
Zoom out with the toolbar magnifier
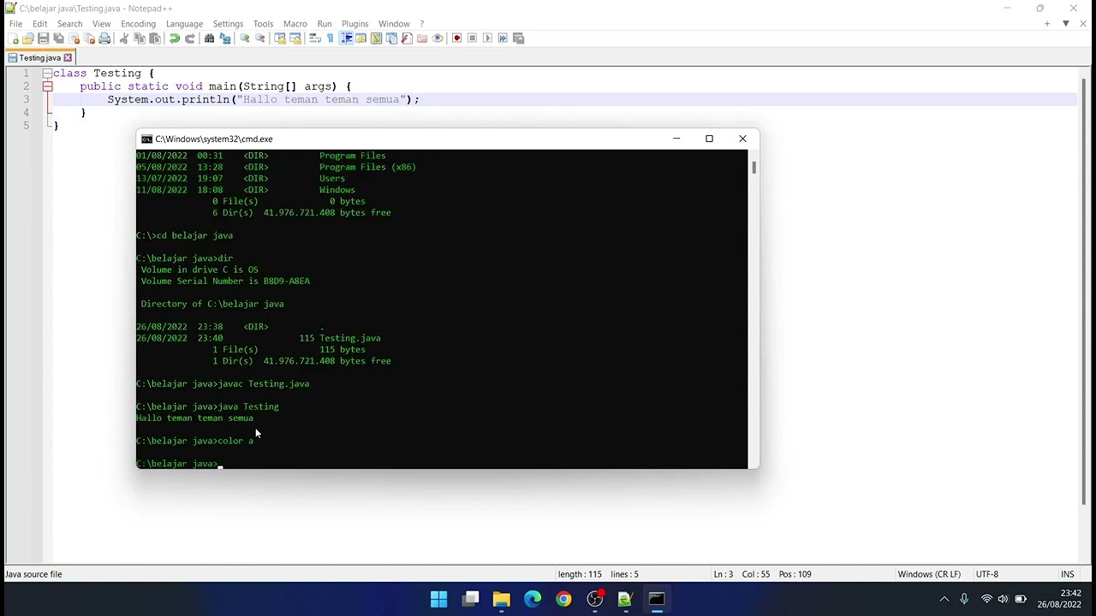point(260,38)
